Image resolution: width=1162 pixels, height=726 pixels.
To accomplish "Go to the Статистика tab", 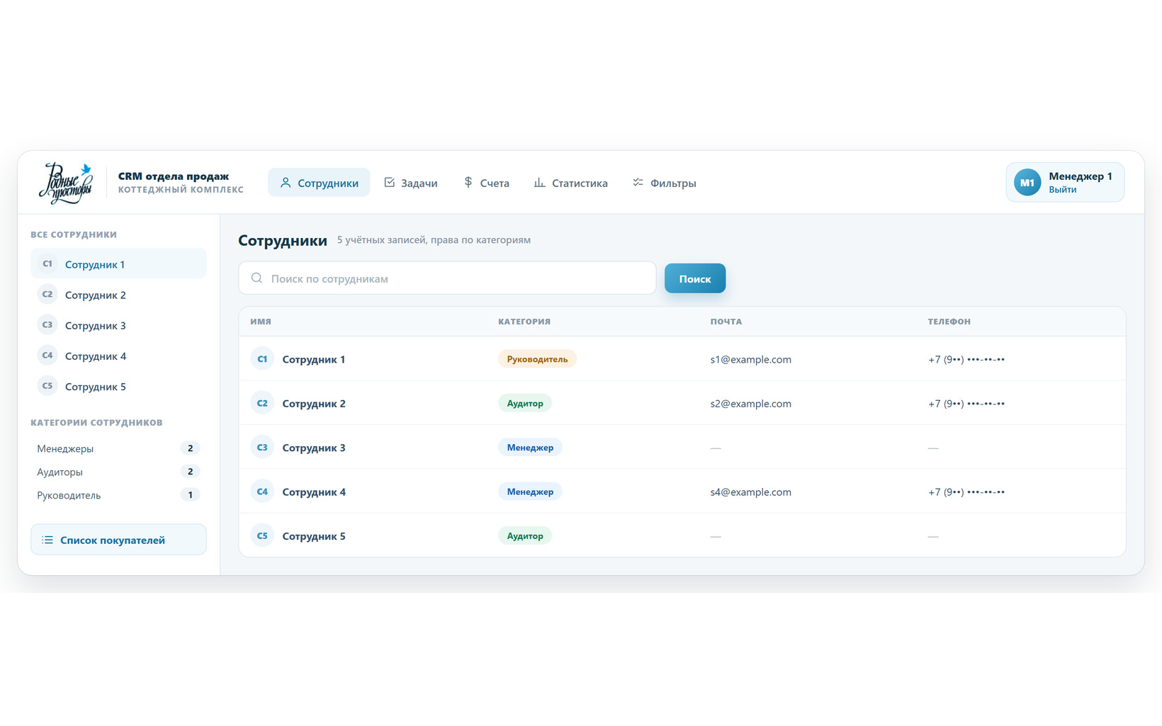I will (x=570, y=183).
